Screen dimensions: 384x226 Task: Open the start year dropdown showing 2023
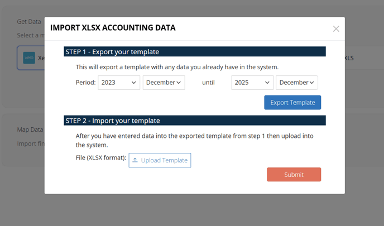119,83
